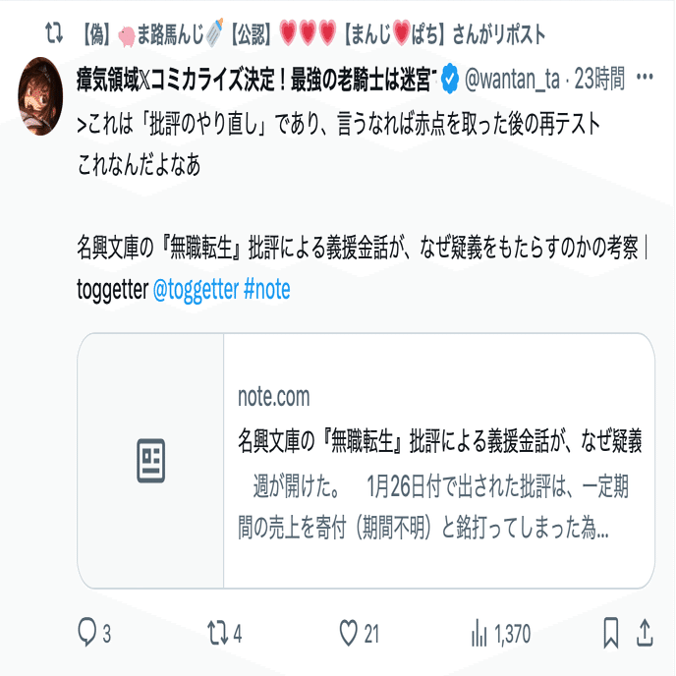
Task: View analytics via the bar chart icon
Action: (479, 633)
